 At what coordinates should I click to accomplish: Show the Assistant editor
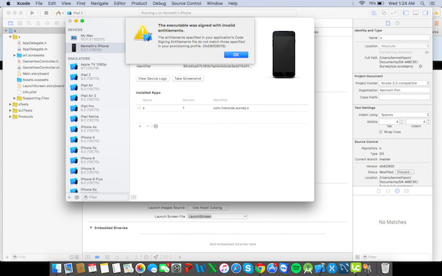383,13
